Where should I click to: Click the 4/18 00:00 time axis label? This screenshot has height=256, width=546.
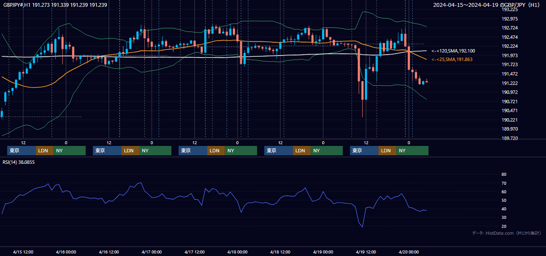(x=237, y=252)
